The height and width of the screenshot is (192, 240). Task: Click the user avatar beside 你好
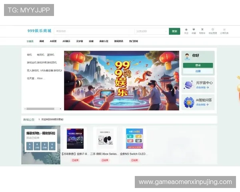pos(187,56)
